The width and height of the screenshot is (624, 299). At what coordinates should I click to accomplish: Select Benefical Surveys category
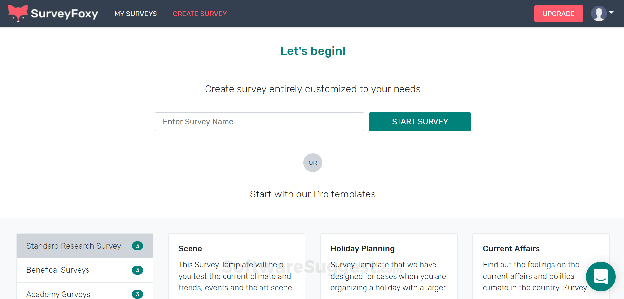tap(58, 270)
